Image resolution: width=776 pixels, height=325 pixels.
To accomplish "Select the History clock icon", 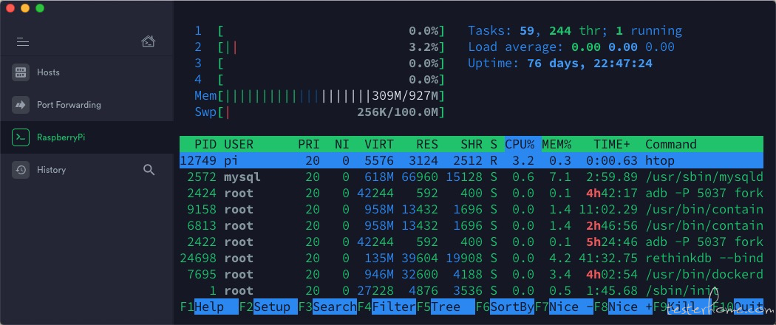I will pos(21,170).
